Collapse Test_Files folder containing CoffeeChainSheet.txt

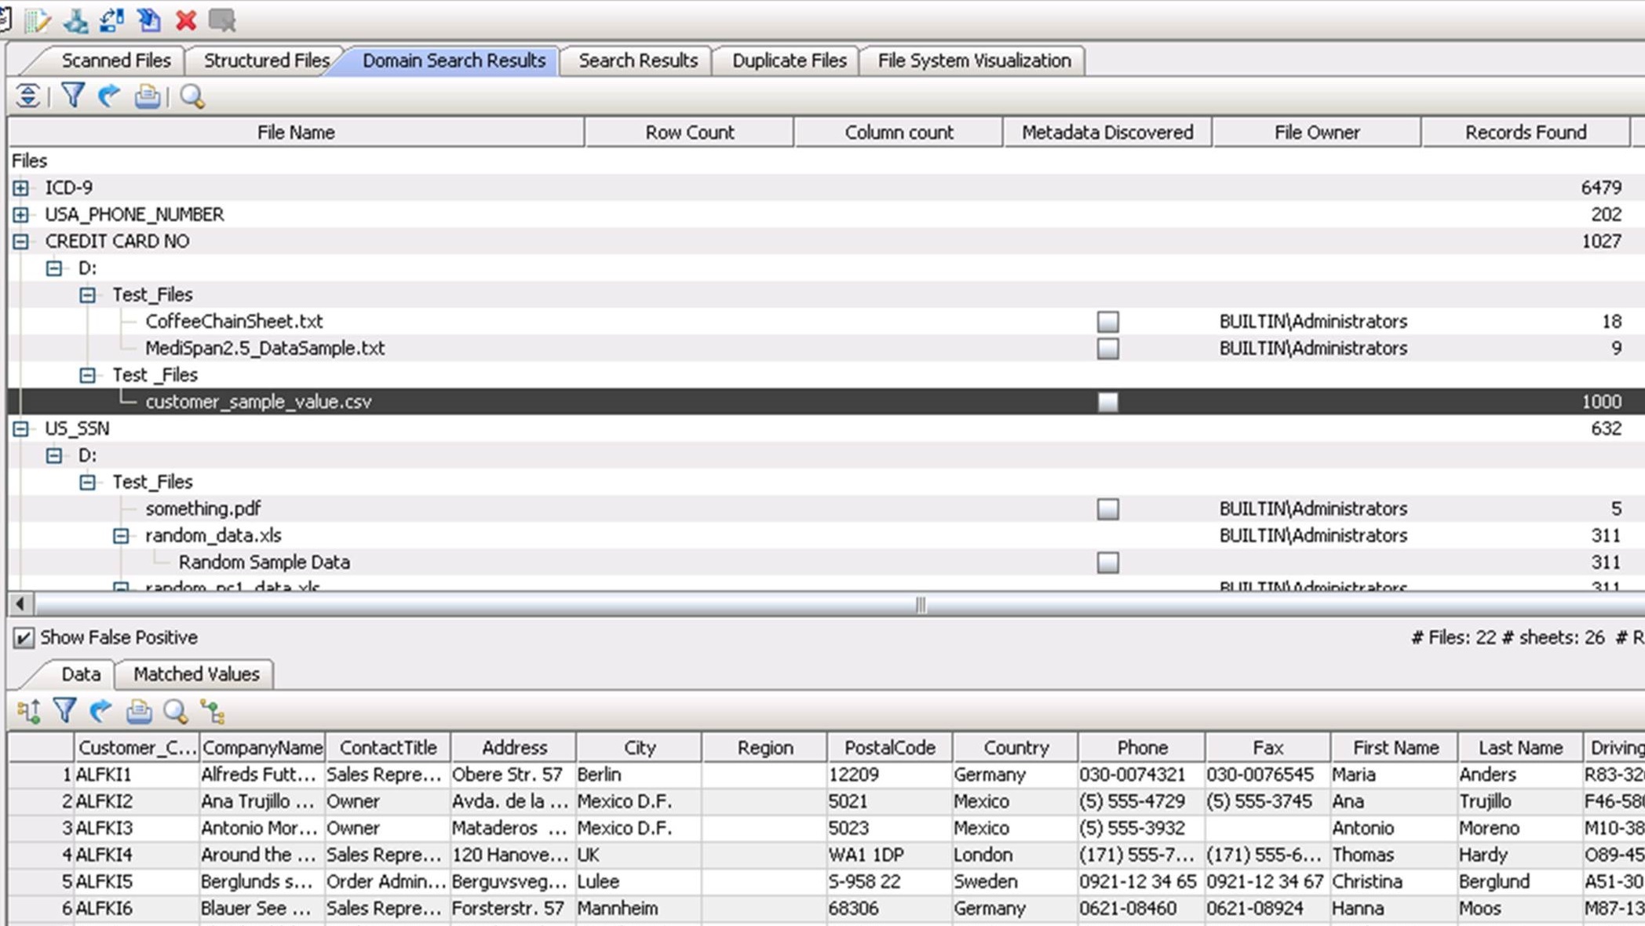point(88,295)
